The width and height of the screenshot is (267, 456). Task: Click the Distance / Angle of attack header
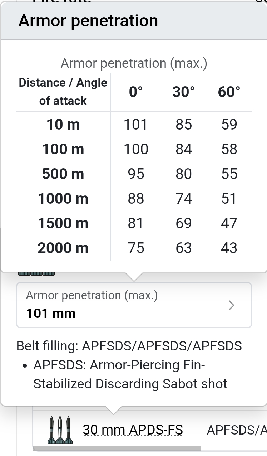click(63, 92)
